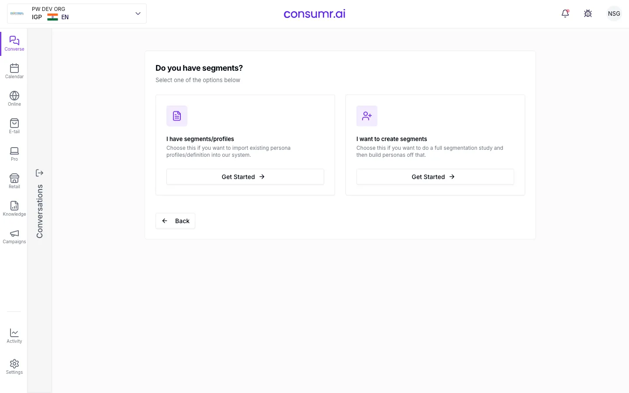The height and width of the screenshot is (393, 629).
Task: Click the consumr.ai logo
Action: (x=314, y=14)
